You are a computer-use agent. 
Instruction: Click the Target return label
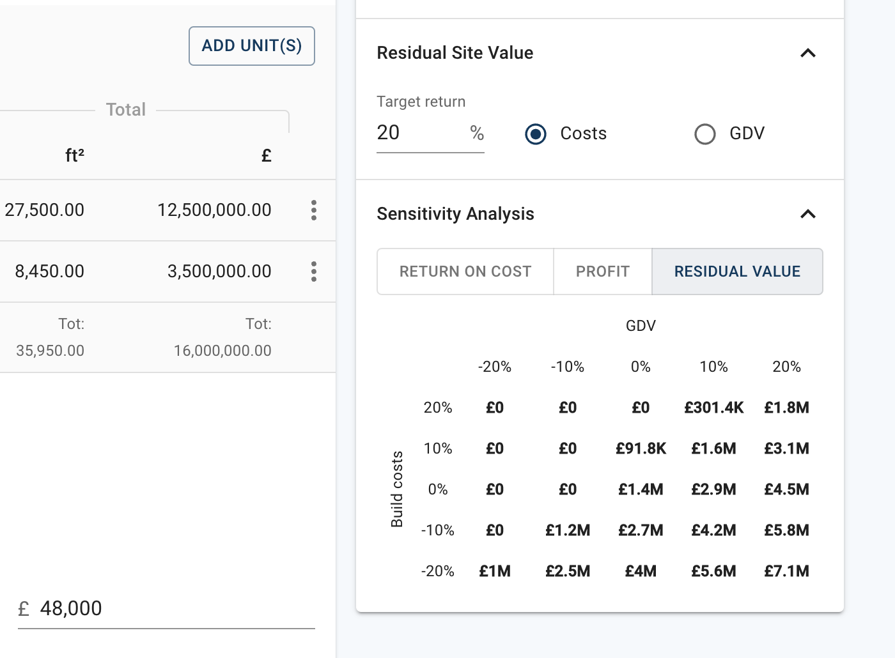click(x=421, y=102)
